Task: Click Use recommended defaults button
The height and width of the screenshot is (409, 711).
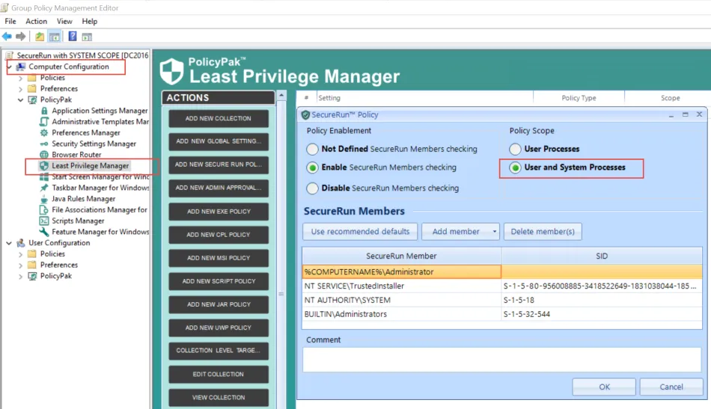Action: 360,232
